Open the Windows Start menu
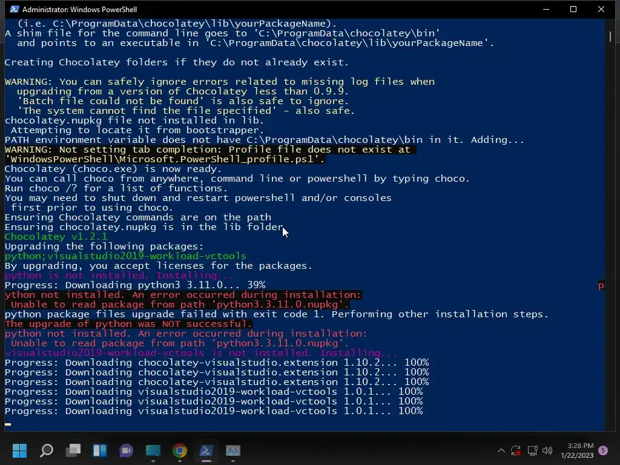The height and width of the screenshot is (465, 620). pyautogui.click(x=19, y=450)
